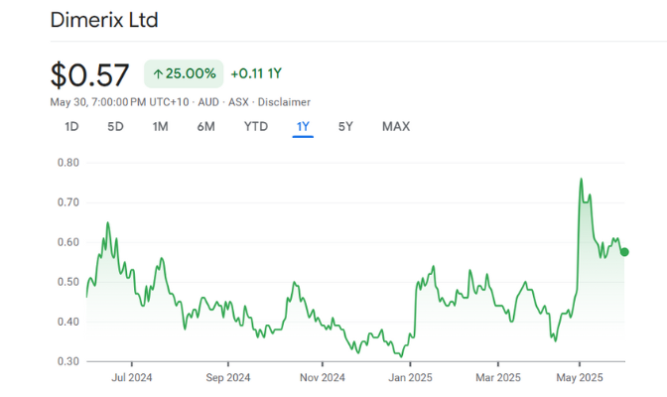Click the Jul 2024 axis label
The image size is (667, 397).
(x=132, y=377)
